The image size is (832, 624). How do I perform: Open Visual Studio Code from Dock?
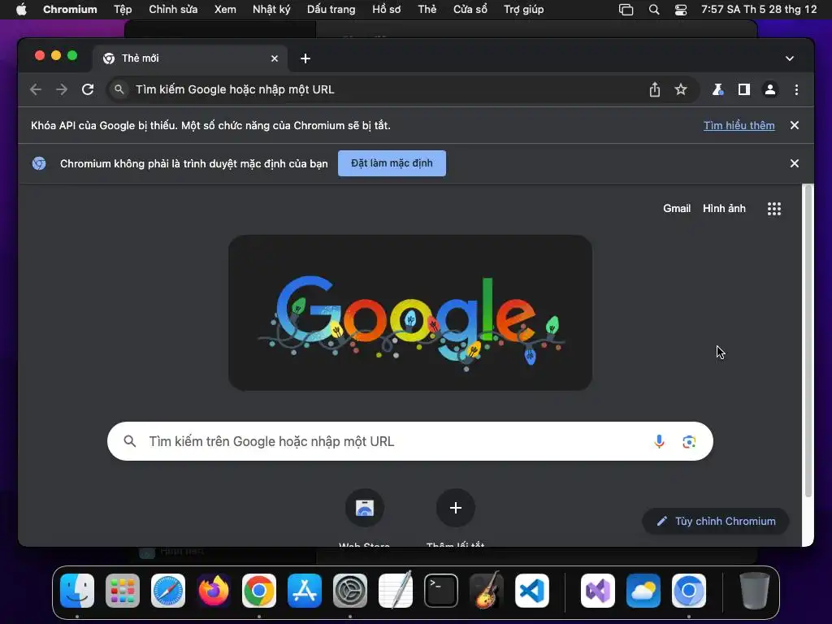tap(532, 591)
